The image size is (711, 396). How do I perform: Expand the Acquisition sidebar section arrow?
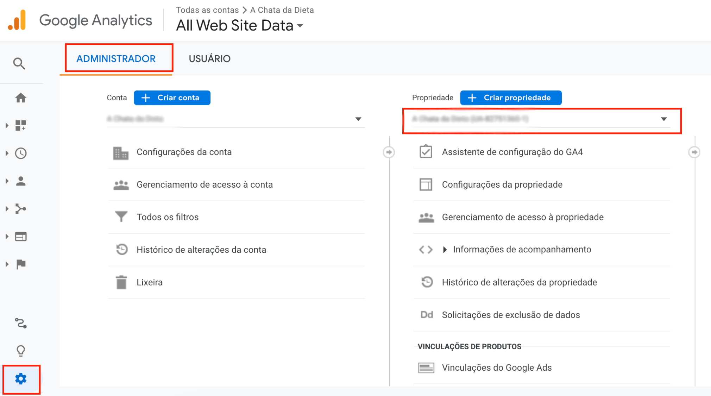[x=7, y=209]
